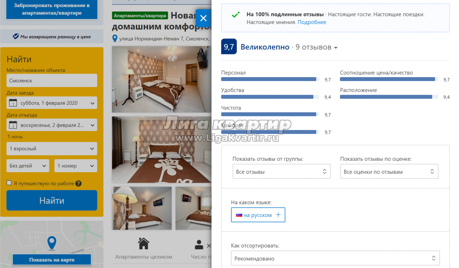Click the help question mark icon
This screenshot has width=459, height=268.
tap(79, 183)
